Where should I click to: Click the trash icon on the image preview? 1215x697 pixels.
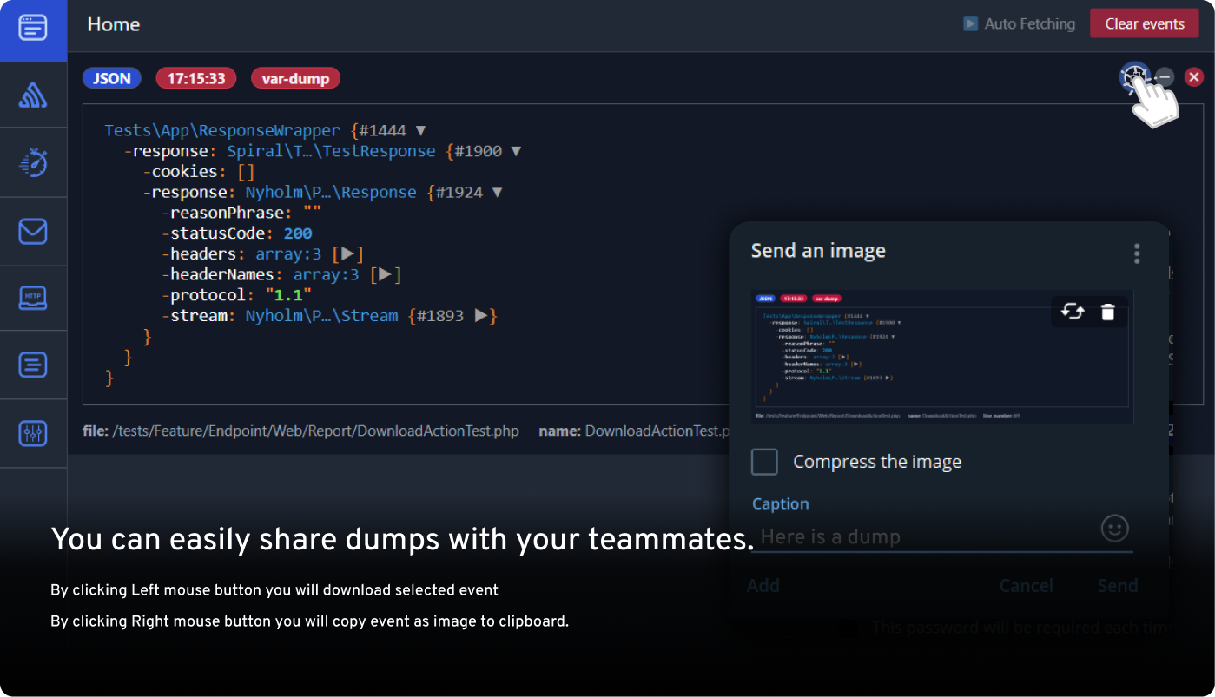coord(1108,312)
